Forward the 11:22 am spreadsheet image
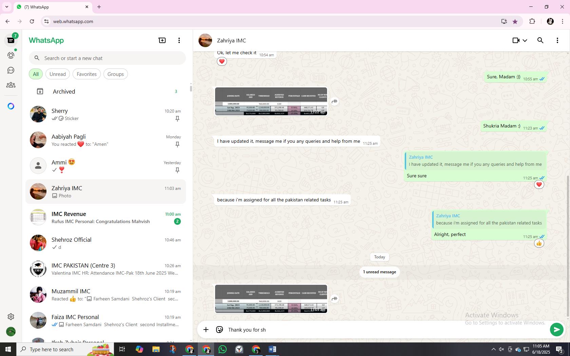 tap(335, 101)
